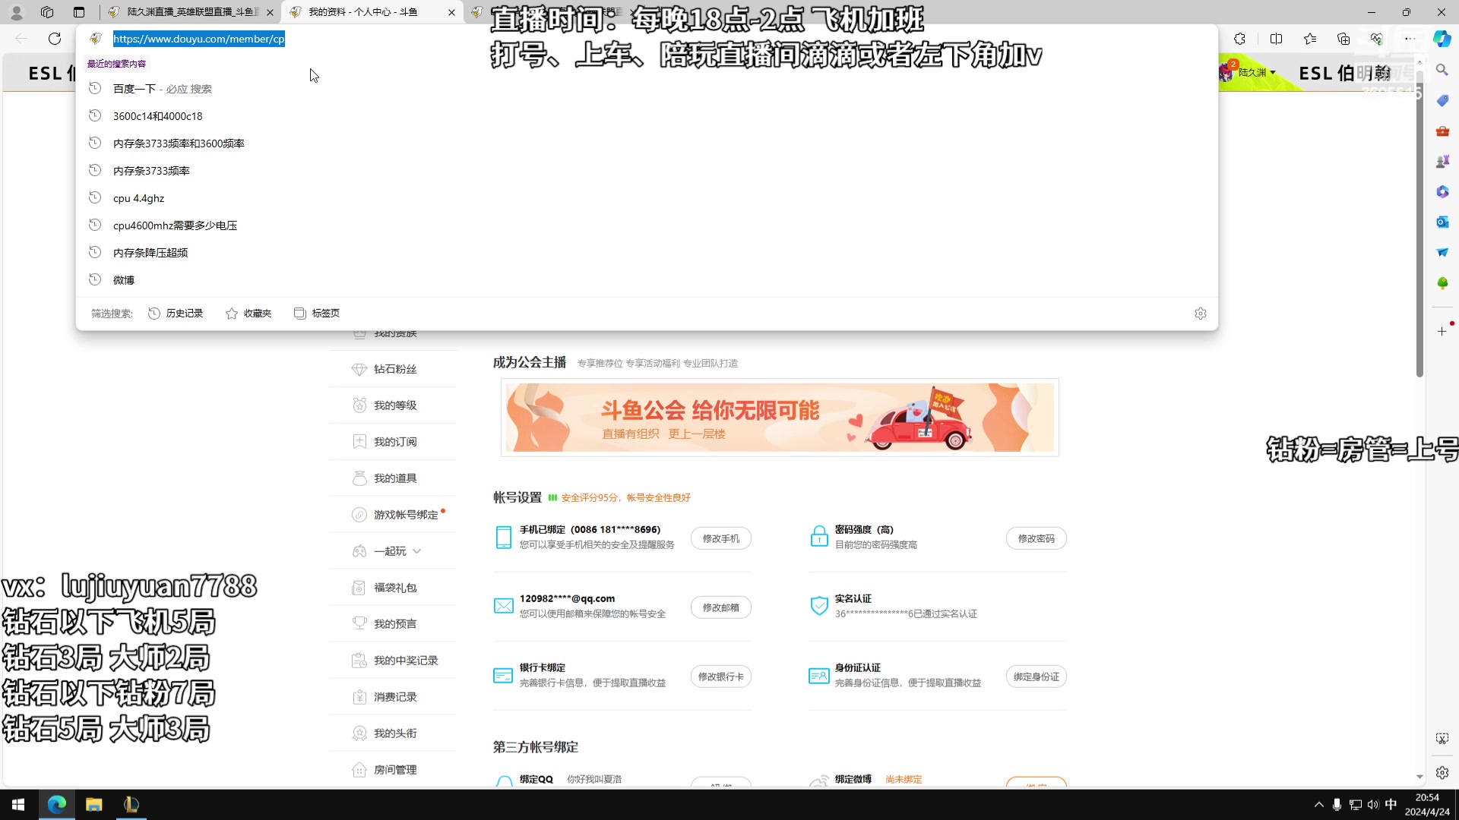Viewport: 1459px width, 820px height.
Task: Choose suggestion 3600c14和4000c18
Action: click(646, 116)
